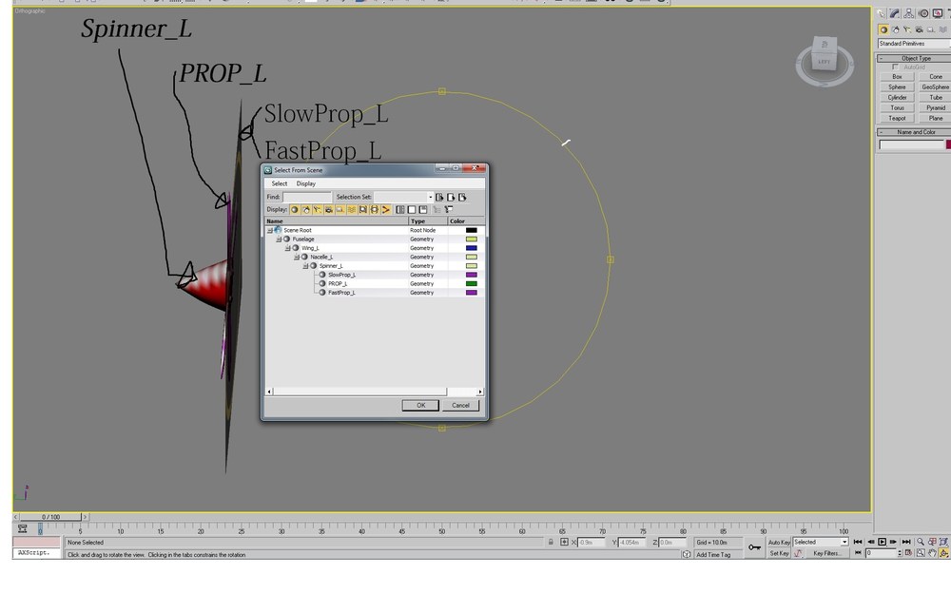
Task: Select the Pan View hand tool
Action: coord(932,553)
